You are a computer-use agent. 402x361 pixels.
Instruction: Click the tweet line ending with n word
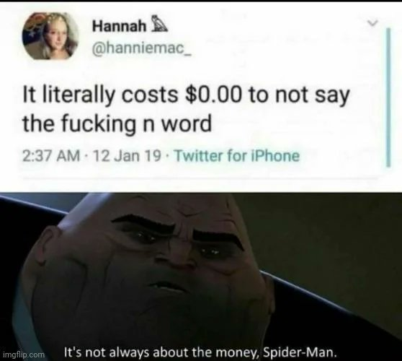point(117,124)
